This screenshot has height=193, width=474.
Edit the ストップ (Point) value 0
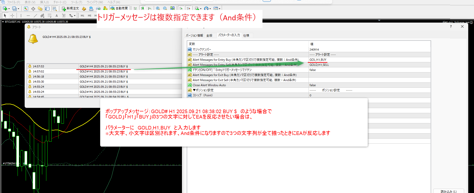[370, 95]
